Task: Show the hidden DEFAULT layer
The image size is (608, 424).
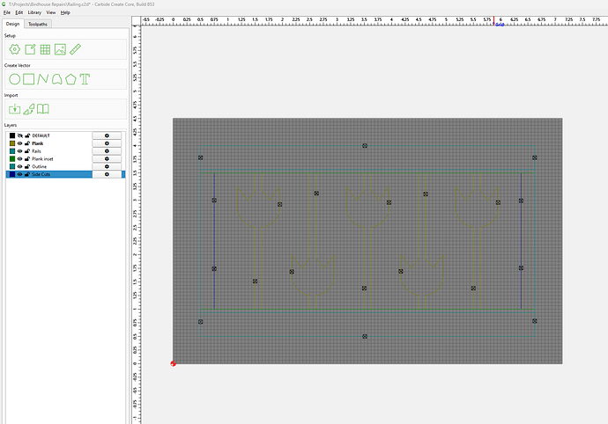Action: [x=19, y=135]
